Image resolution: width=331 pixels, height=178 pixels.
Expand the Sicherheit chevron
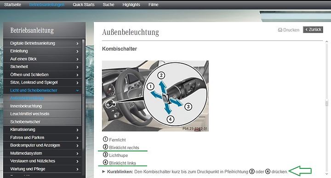(78, 67)
